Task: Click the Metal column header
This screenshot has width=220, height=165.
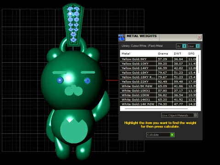Action: pyautogui.click(x=126, y=54)
